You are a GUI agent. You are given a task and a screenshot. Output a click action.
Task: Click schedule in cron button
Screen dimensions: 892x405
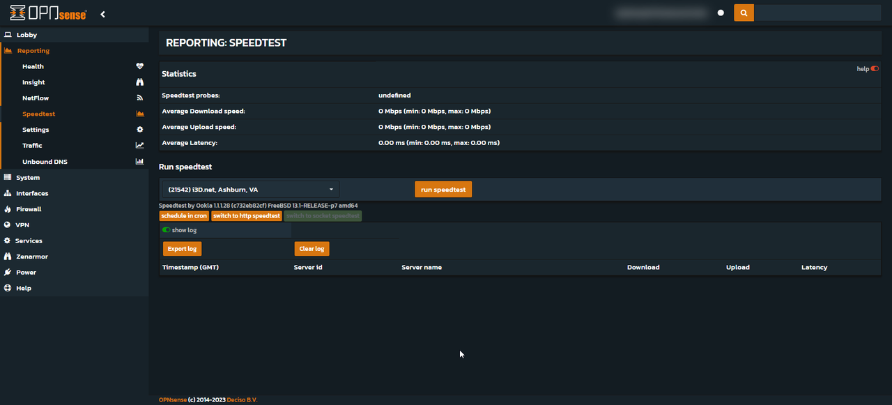coord(184,216)
